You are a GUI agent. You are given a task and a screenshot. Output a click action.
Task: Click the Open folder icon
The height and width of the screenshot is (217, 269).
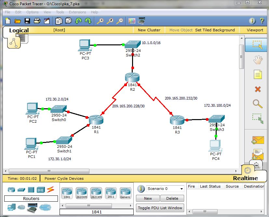[x=18, y=21]
